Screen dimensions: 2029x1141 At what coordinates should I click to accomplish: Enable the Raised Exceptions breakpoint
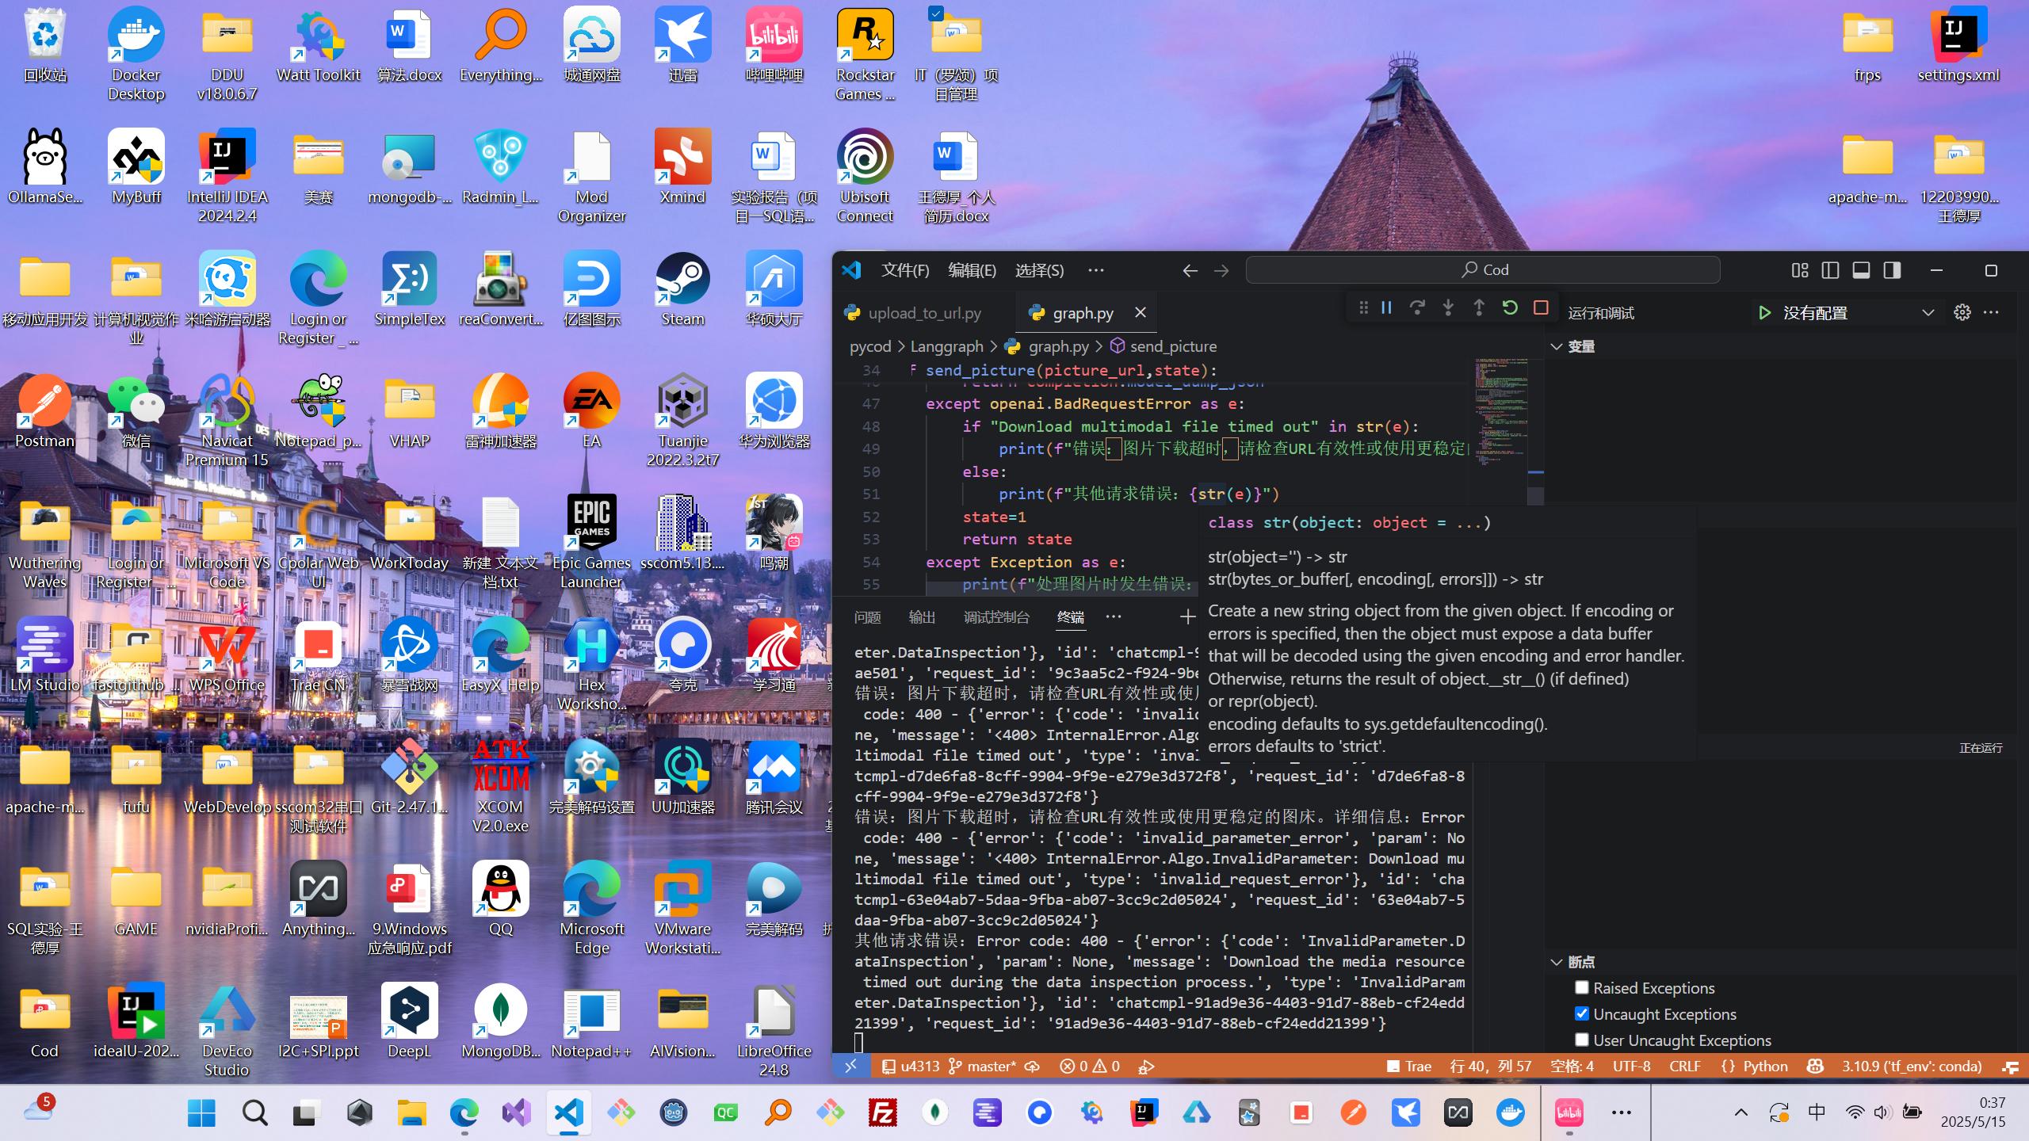[1581, 987]
